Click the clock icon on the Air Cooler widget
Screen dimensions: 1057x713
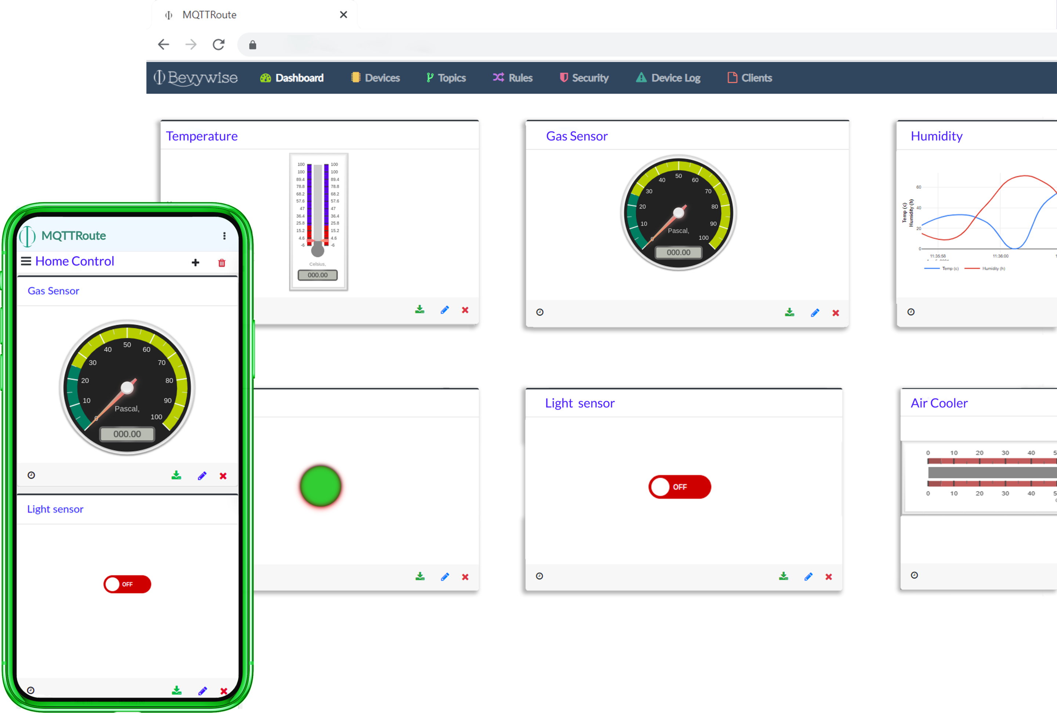point(915,575)
